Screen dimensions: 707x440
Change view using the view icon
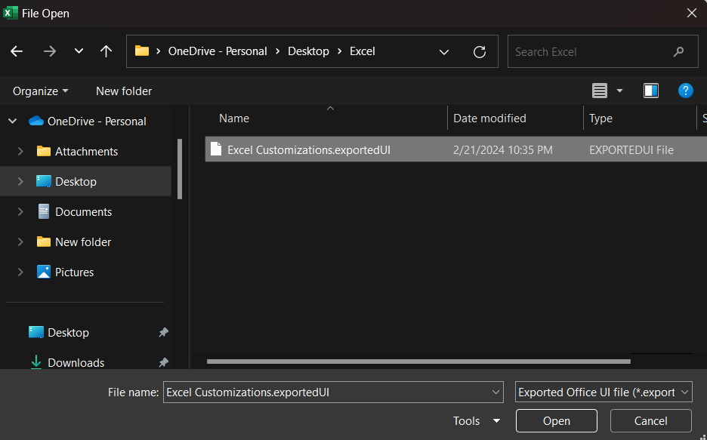[600, 91]
